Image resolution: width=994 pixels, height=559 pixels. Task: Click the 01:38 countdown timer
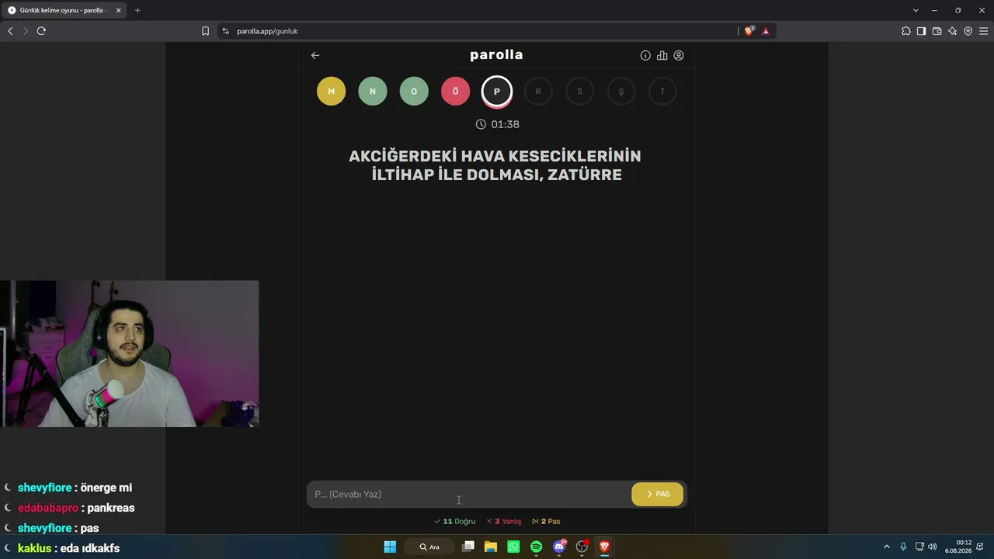tap(497, 124)
